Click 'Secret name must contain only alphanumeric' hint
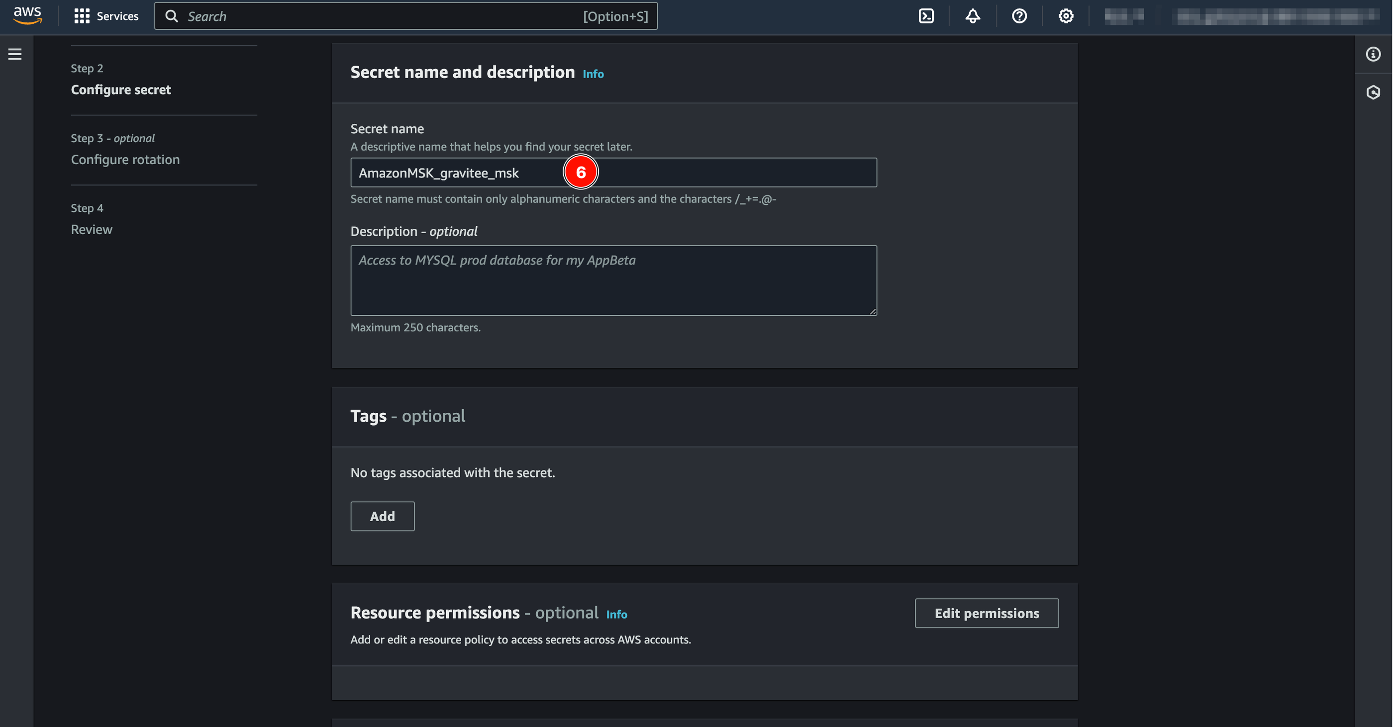The image size is (1393, 727). pyautogui.click(x=563, y=199)
